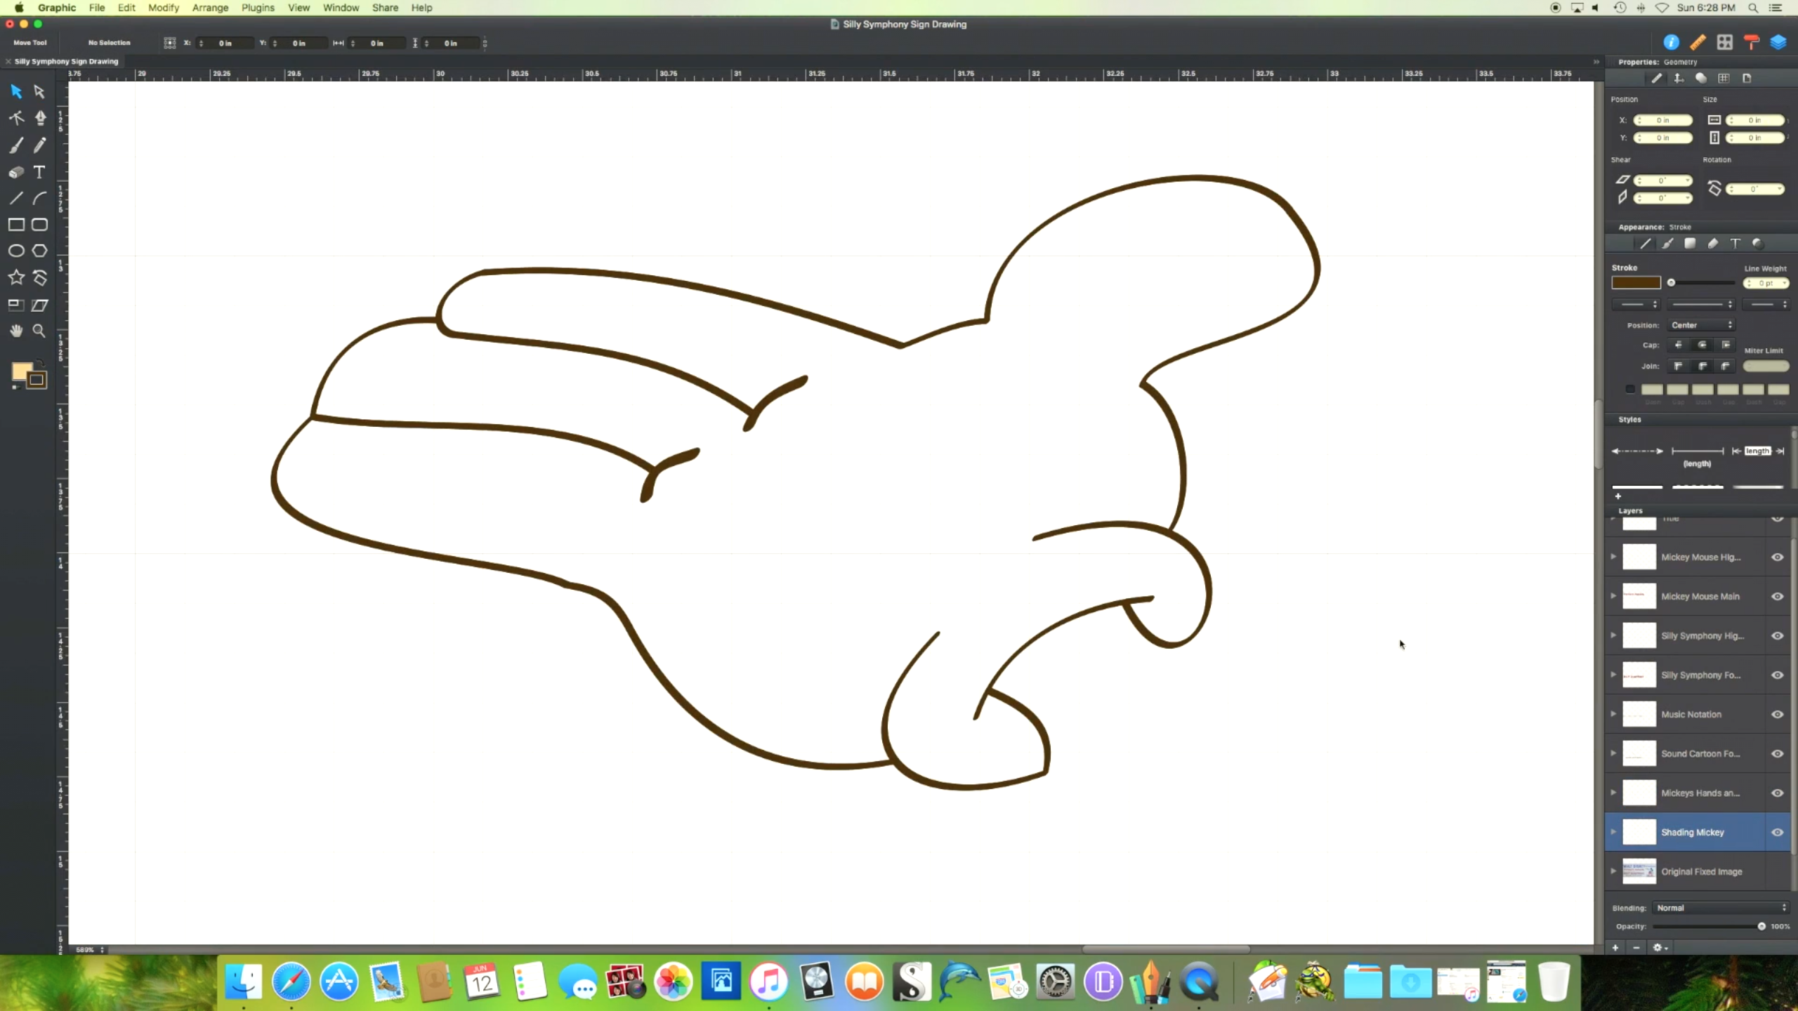The height and width of the screenshot is (1011, 1798).
Task: Add a new layer with plus button
Action: (x=1615, y=947)
